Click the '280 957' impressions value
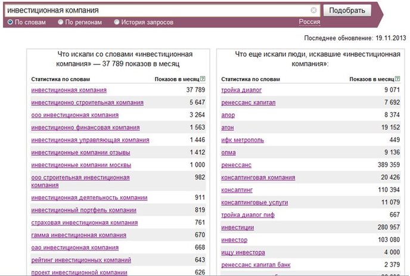This screenshot has width=410, height=276. (389, 227)
